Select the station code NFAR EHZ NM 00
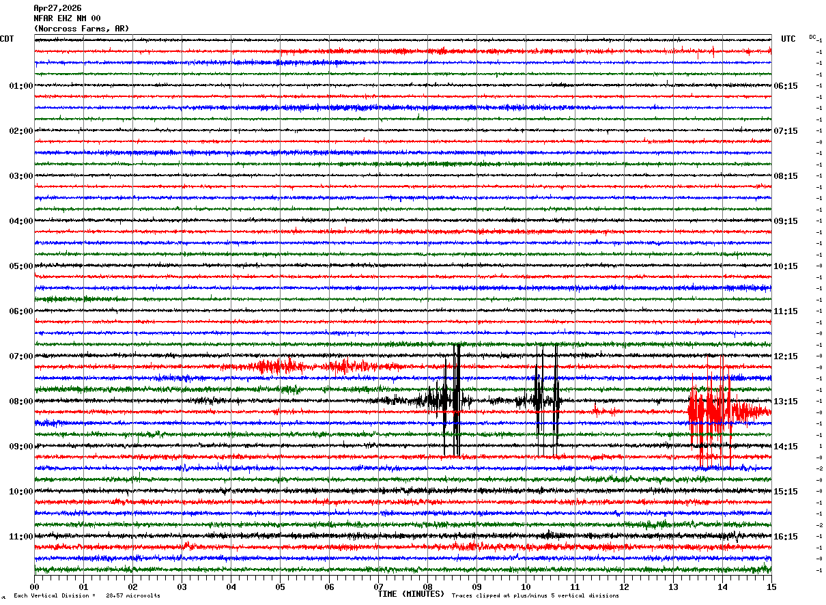 click(x=67, y=18)
